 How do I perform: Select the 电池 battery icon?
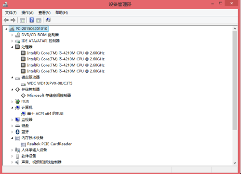coord(17,102)
